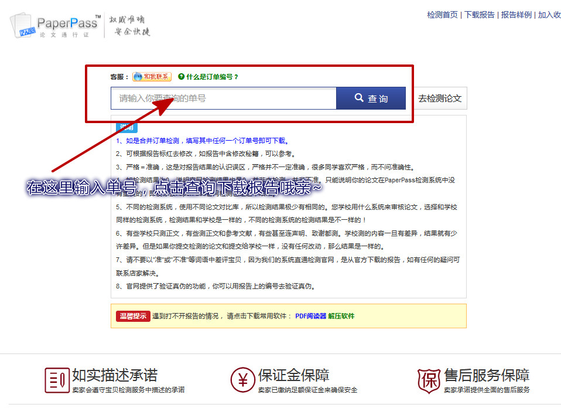Click note 6 about 有些学校只测正文

pyautogui.click(x=286, y=240)
